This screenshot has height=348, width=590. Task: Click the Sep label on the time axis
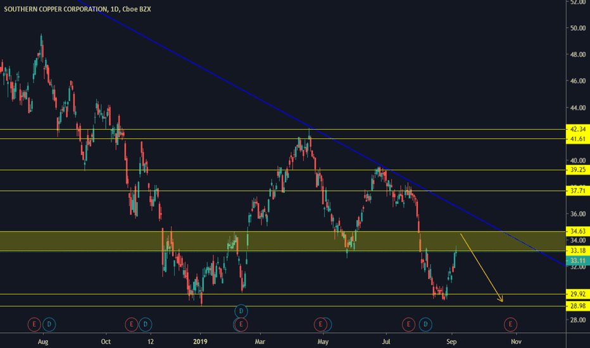pyautogui.click(x=451, y=342)
